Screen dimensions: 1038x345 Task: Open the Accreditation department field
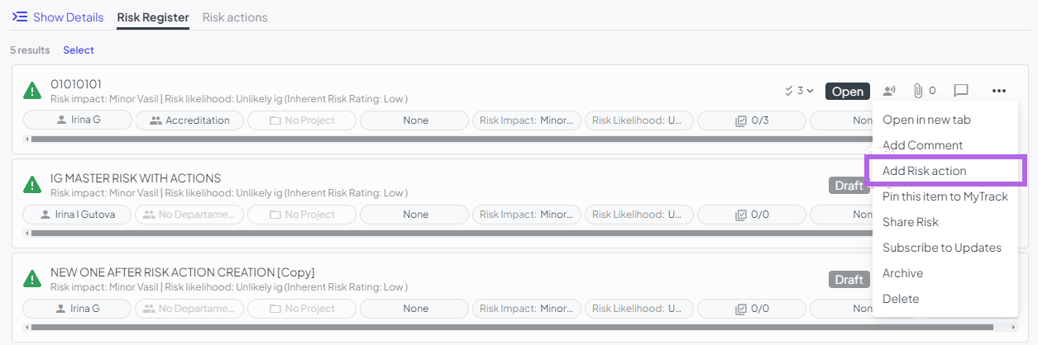click(x=188, y=121)
